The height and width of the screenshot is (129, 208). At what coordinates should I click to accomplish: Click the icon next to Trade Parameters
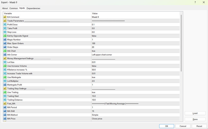click(5, 21)
